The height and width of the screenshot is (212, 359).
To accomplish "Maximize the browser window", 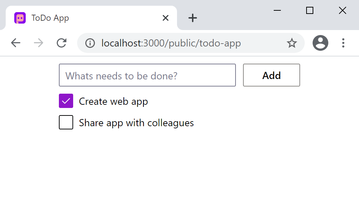I will click(x=310, y=11).
